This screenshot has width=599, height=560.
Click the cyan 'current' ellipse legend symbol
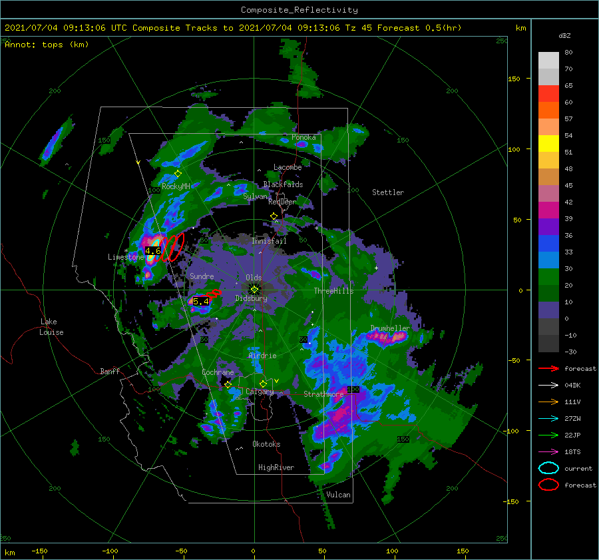point(548,468)
